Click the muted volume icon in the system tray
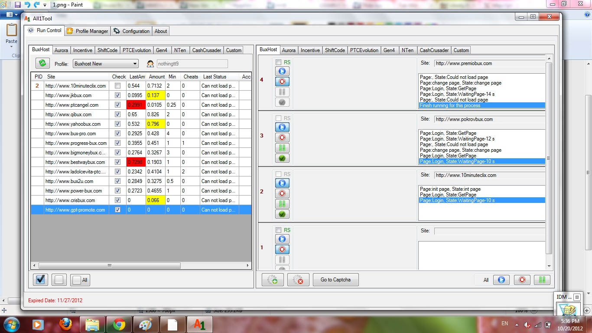This screenshot has width=592, height=333. [x=527, y=325]
